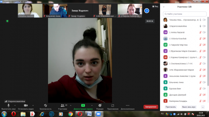Open participants options caret

pos(71,105)
